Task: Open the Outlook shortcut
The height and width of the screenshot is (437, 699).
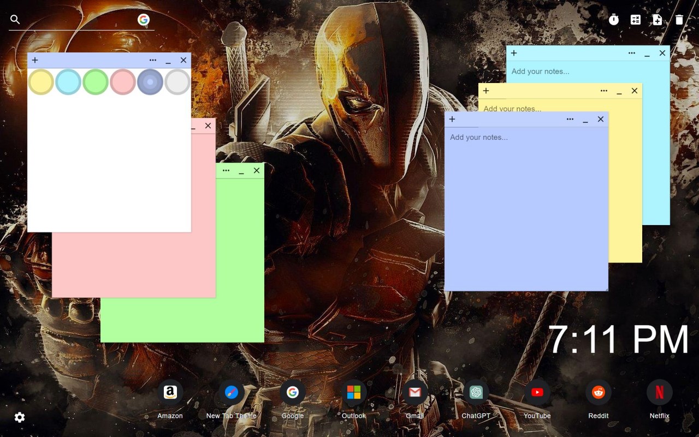Action: 354,392
